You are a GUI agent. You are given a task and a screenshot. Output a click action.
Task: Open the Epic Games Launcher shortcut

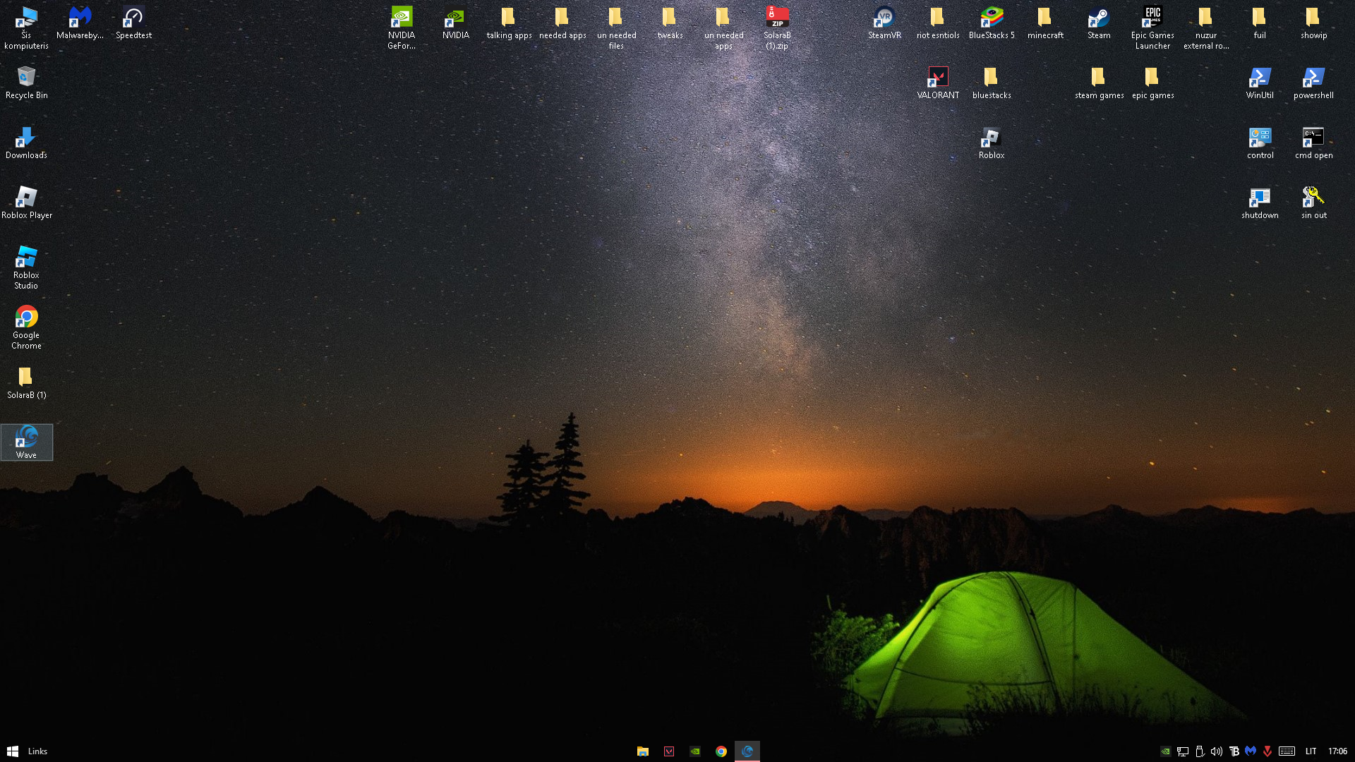(1152, 27)
